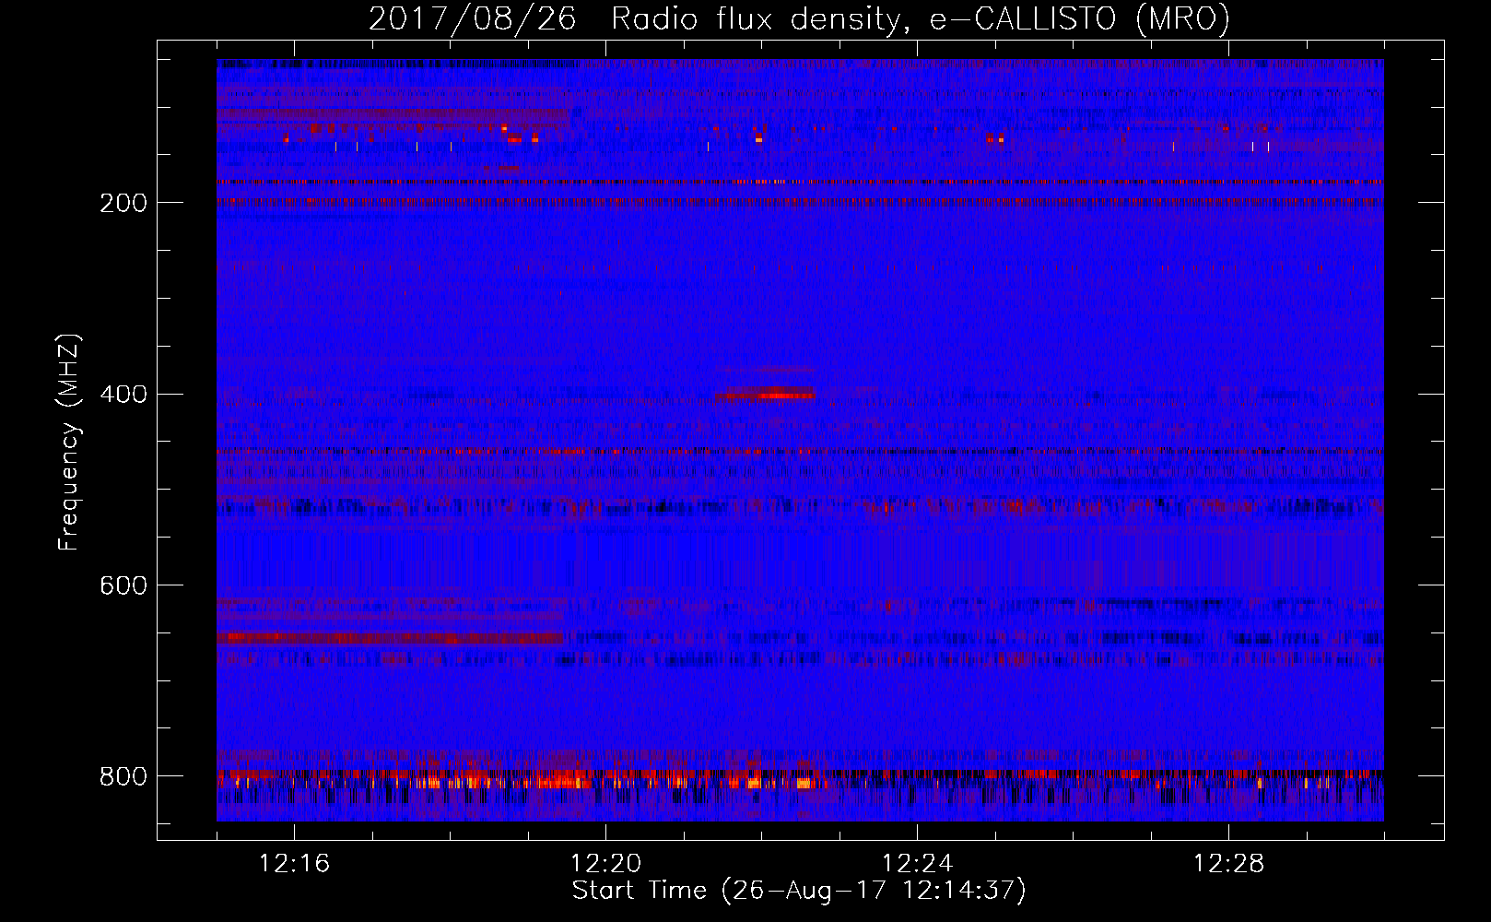The height and width of the screenshot is (922, 1491).
Task: Click the 'Frequency (MHZ)' axis title
Action: point(69,443)
